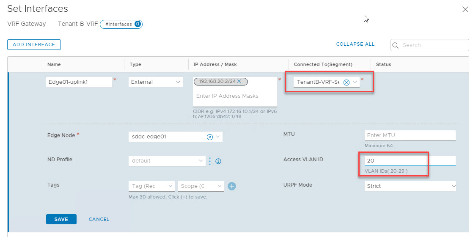Show ND Profile info tooltip

pyautogui.click(x=219, y=161)
